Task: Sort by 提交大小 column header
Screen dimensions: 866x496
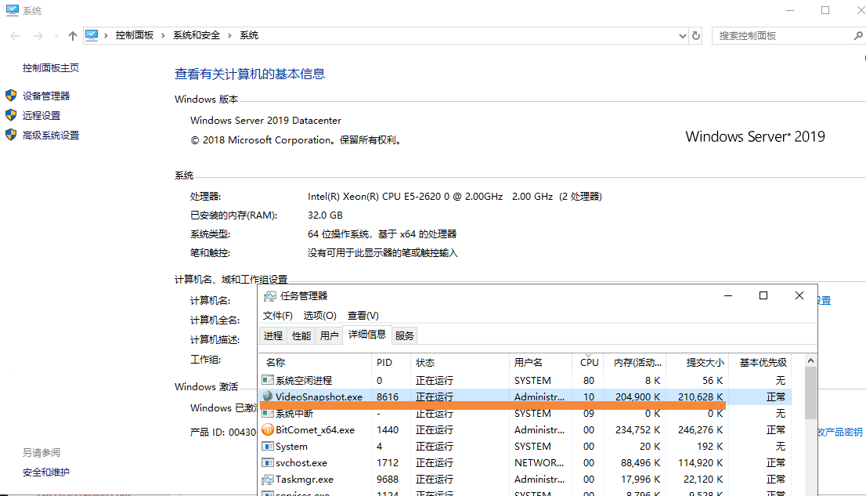Action: (698, 363)
